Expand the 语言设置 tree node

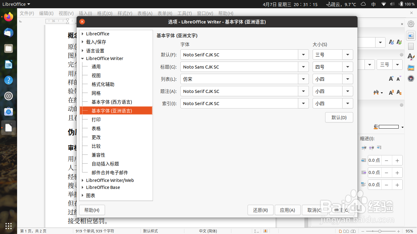click(x=82, y=51)
